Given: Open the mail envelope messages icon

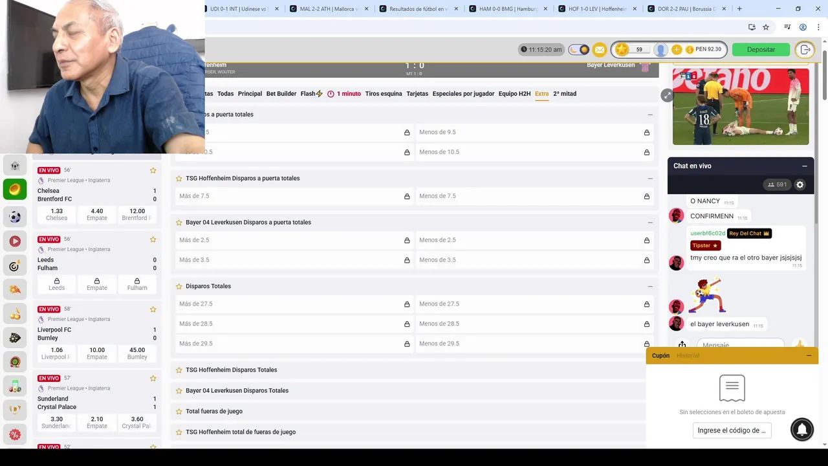Looking at the screenshot, I should click(x=600, y=50).
